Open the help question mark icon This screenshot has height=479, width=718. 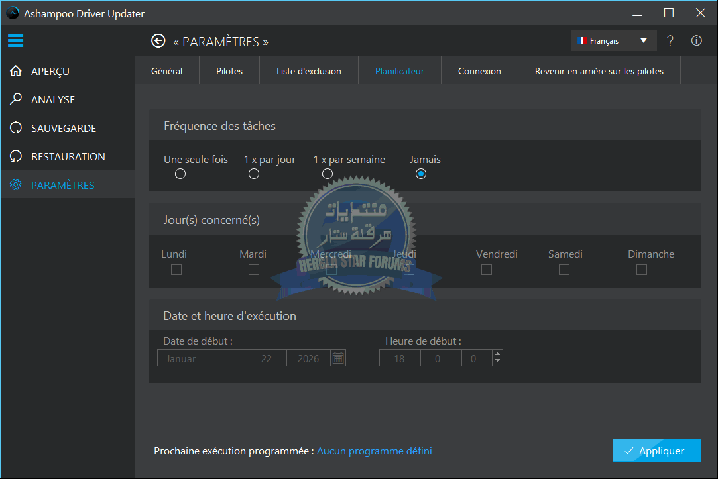(670, 41)
